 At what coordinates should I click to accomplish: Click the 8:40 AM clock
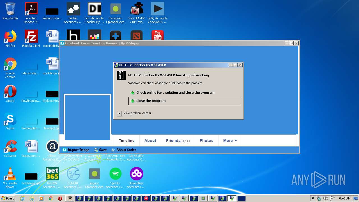pyautogui.click(x=345, y=198)
